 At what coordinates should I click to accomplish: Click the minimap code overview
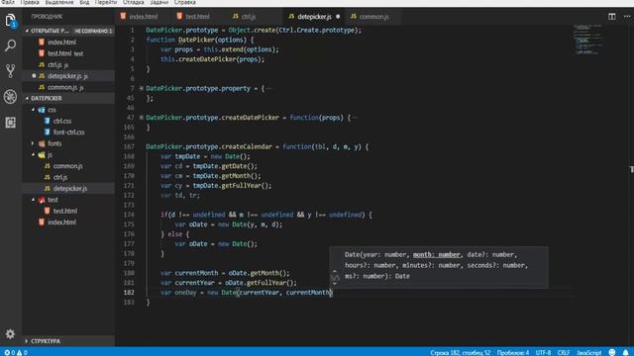coord(587,40)
